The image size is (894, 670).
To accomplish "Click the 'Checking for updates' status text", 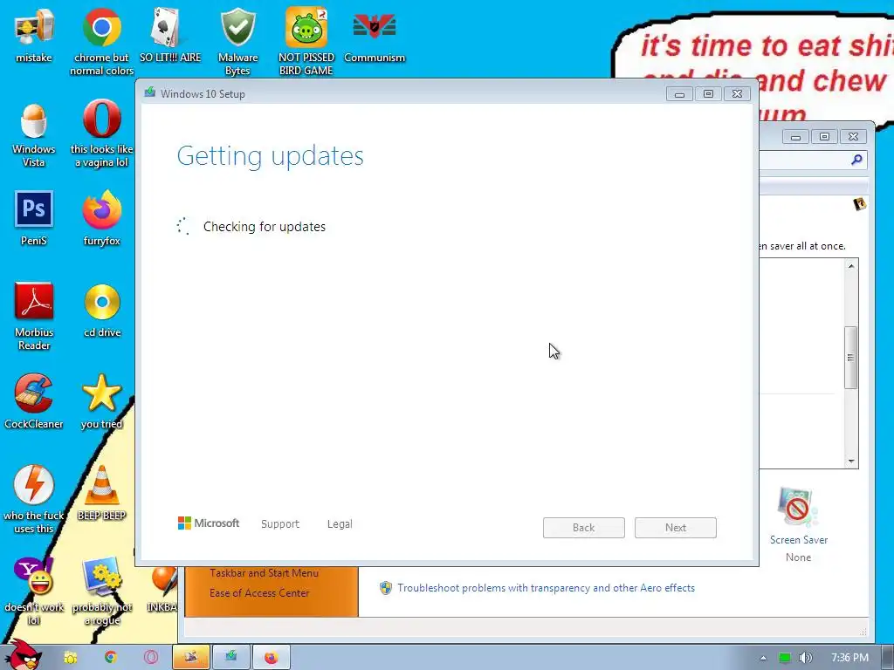I will click(x=265, y=227).
